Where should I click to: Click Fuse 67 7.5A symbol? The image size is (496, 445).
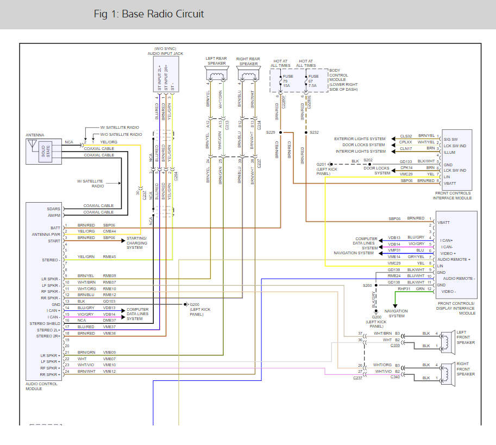306,81
